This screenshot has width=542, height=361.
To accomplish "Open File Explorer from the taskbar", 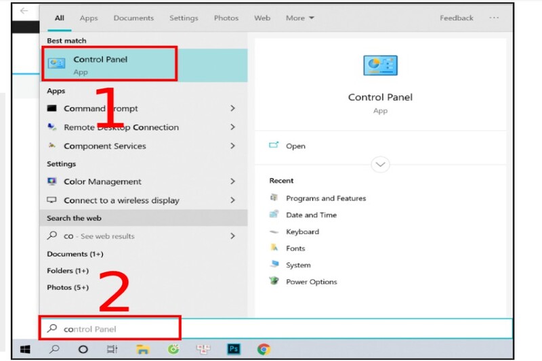I will [x=142, y=349].
